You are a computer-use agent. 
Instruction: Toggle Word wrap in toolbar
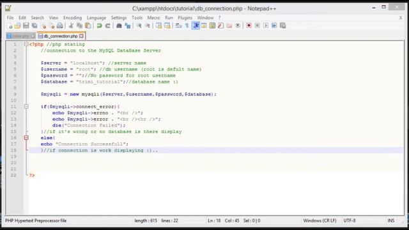click(x=178, y=26)
